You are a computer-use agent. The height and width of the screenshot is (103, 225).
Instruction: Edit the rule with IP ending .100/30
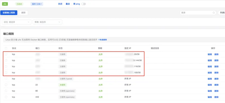(210, 73)
